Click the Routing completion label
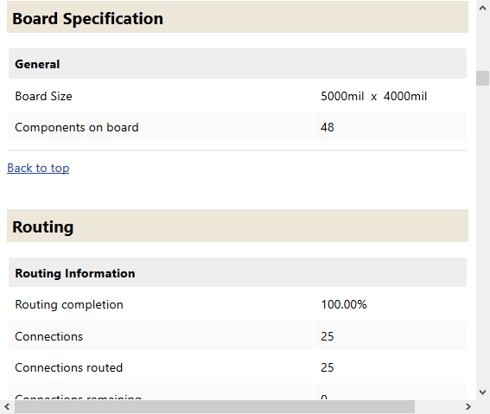Viewport: 490px width, 414px height. 69,304
